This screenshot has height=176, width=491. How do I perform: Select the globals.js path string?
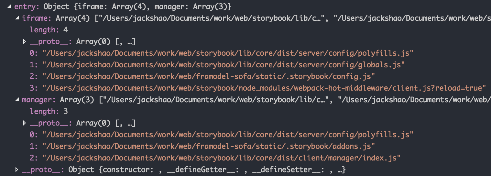[x=224, y=65]
